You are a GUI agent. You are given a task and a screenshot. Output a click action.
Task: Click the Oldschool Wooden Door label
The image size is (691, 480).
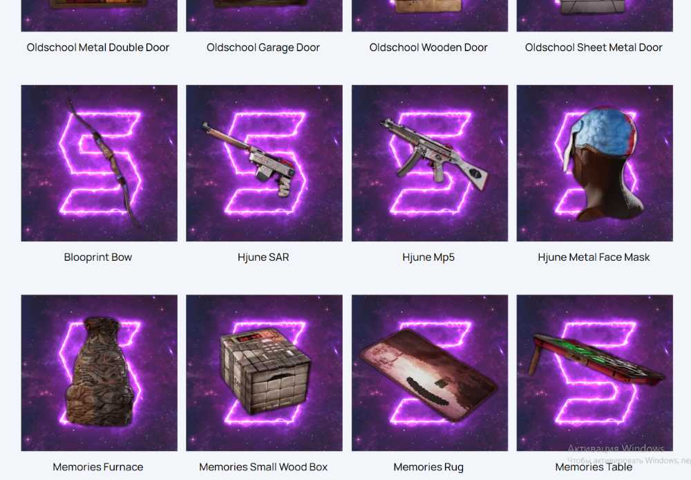[428, 48]
